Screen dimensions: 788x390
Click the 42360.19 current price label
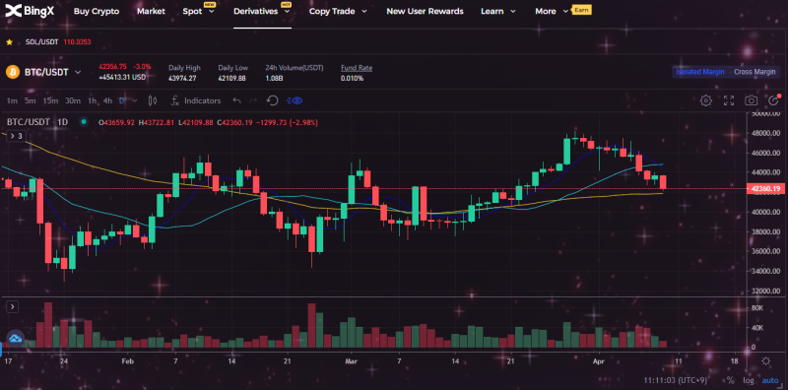pos(766,189)
